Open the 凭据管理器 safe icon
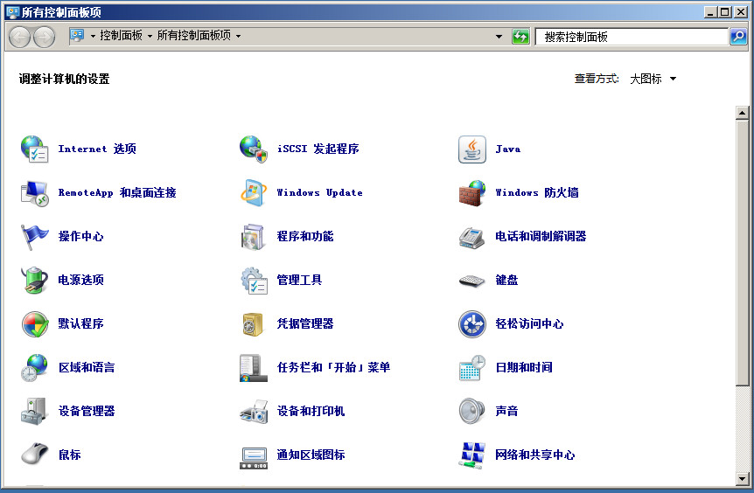Screen dimensions: 754x493 click(254, 324)
